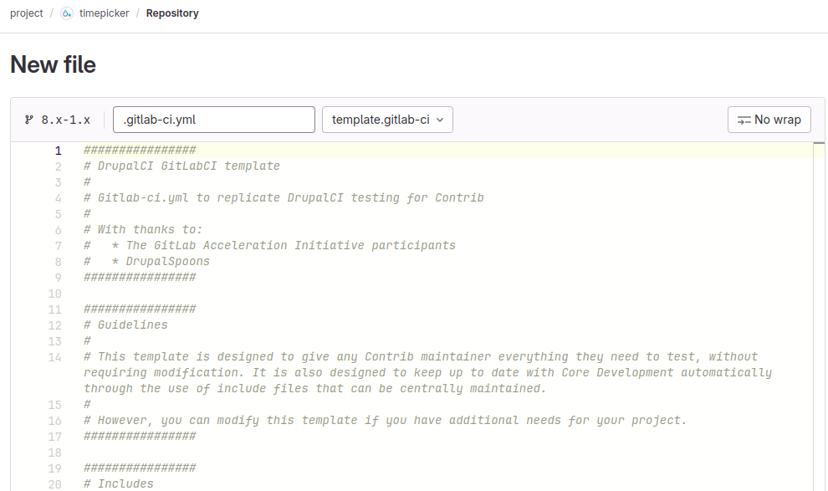Click the 'However, you can modify' line
Image resolution: width=828 pixels, height=491 pixels.
pos(385,420)
